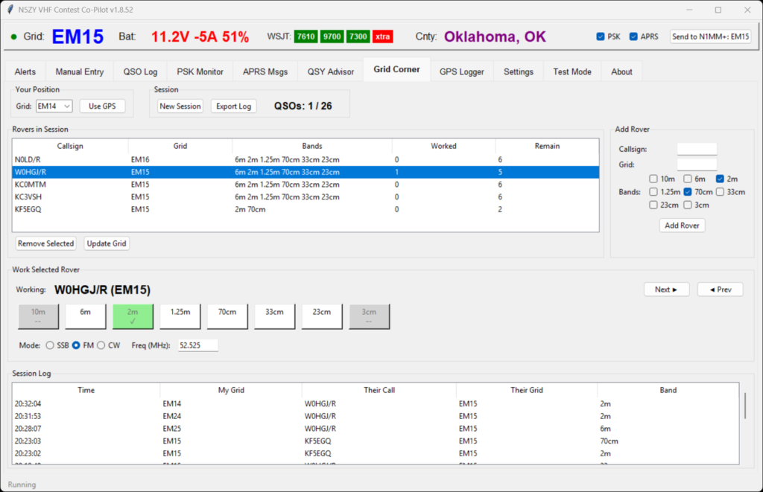Switch to the QSY Advisor tab

coord(331,71)
